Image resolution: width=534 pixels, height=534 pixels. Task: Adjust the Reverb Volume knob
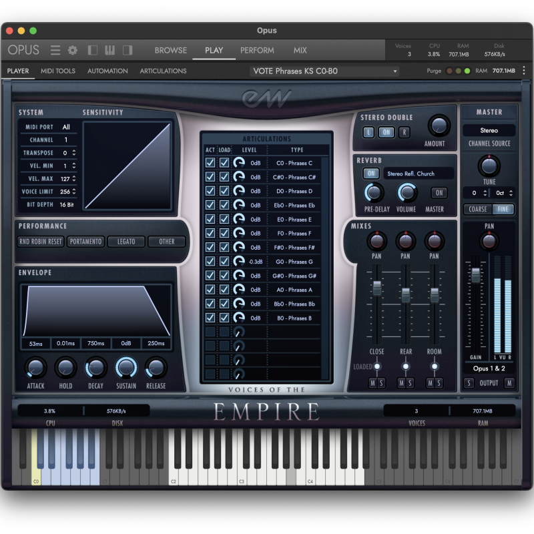coord(407,192)
